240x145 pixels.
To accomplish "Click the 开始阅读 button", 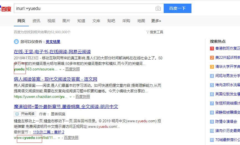I will pyautogui.click(x=25, y=114).
